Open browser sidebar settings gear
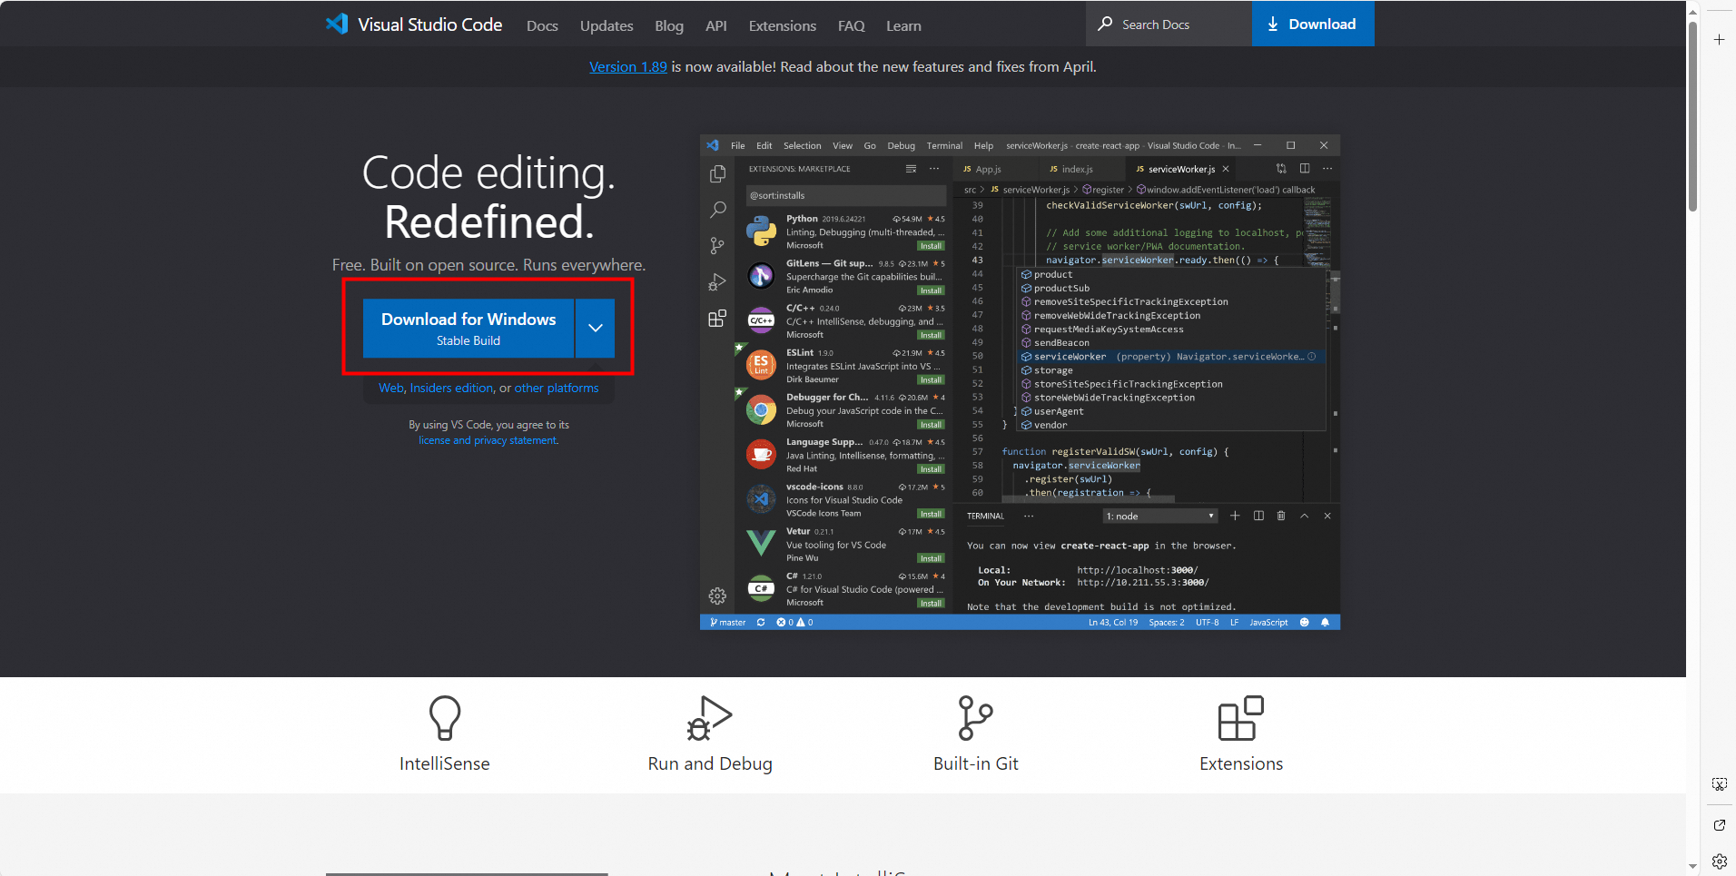 [x=1719, y=861]
